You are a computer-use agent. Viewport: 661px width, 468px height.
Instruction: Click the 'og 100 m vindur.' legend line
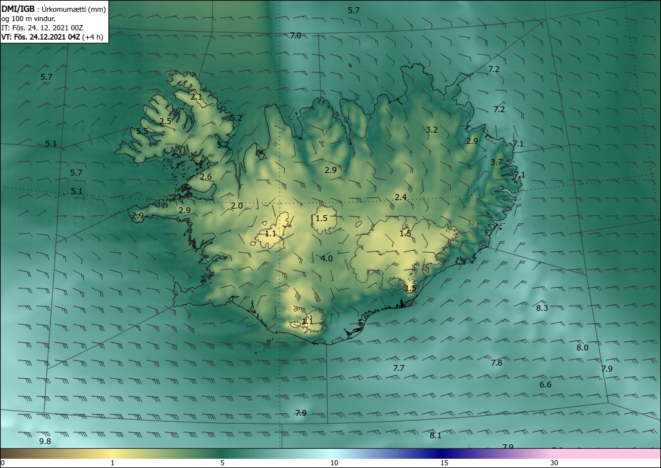tap(28, 18)
